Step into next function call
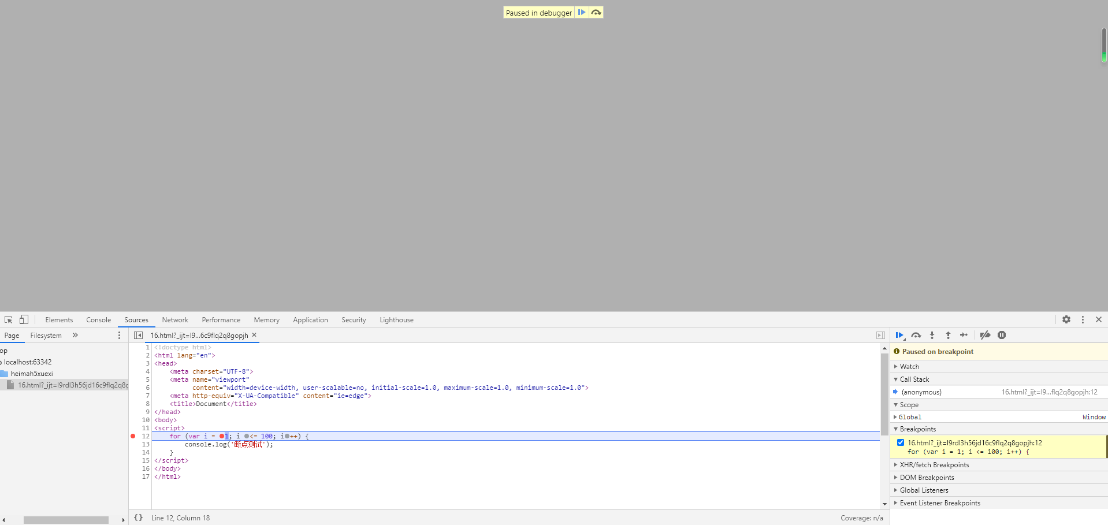The height and width of the screenshot is (525, 1108). coord(932,335)
